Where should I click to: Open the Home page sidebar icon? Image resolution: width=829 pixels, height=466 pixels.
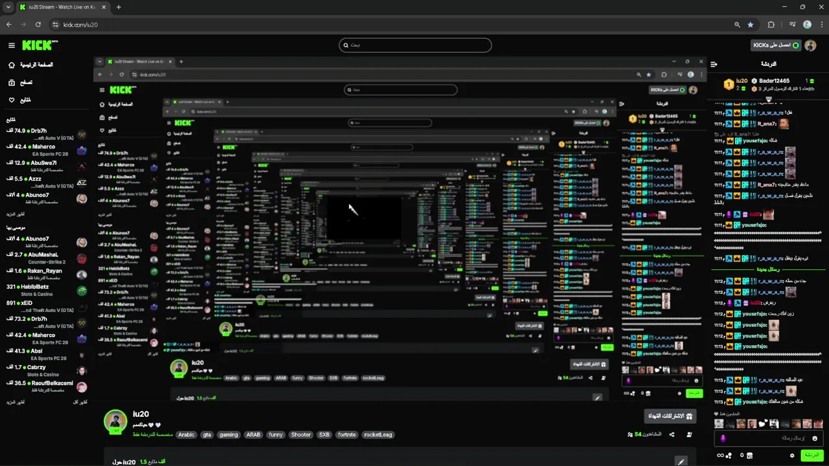click(x=11, y=65)
